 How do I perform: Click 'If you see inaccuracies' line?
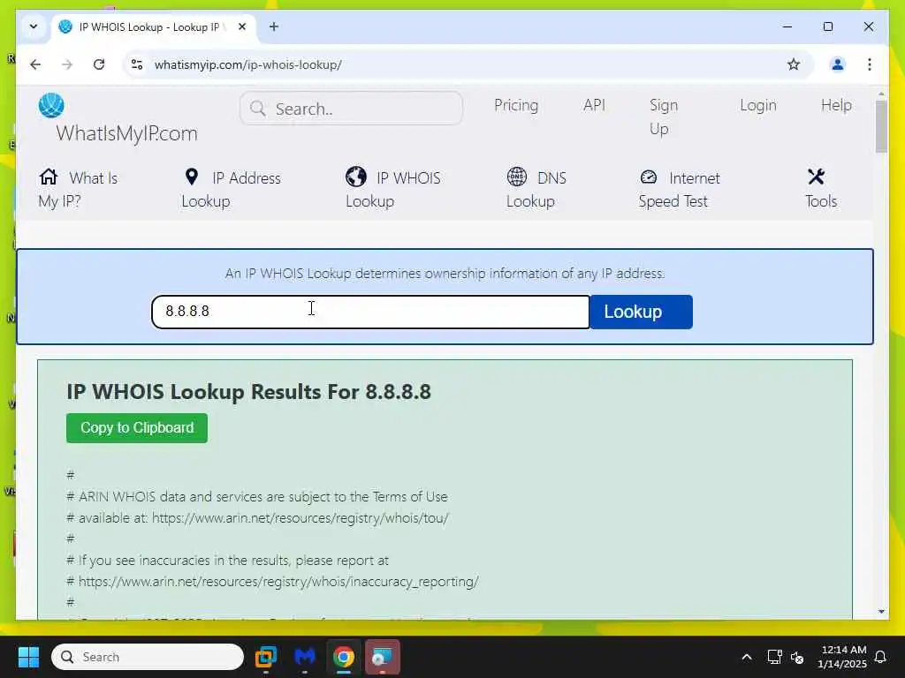point(228,560)
